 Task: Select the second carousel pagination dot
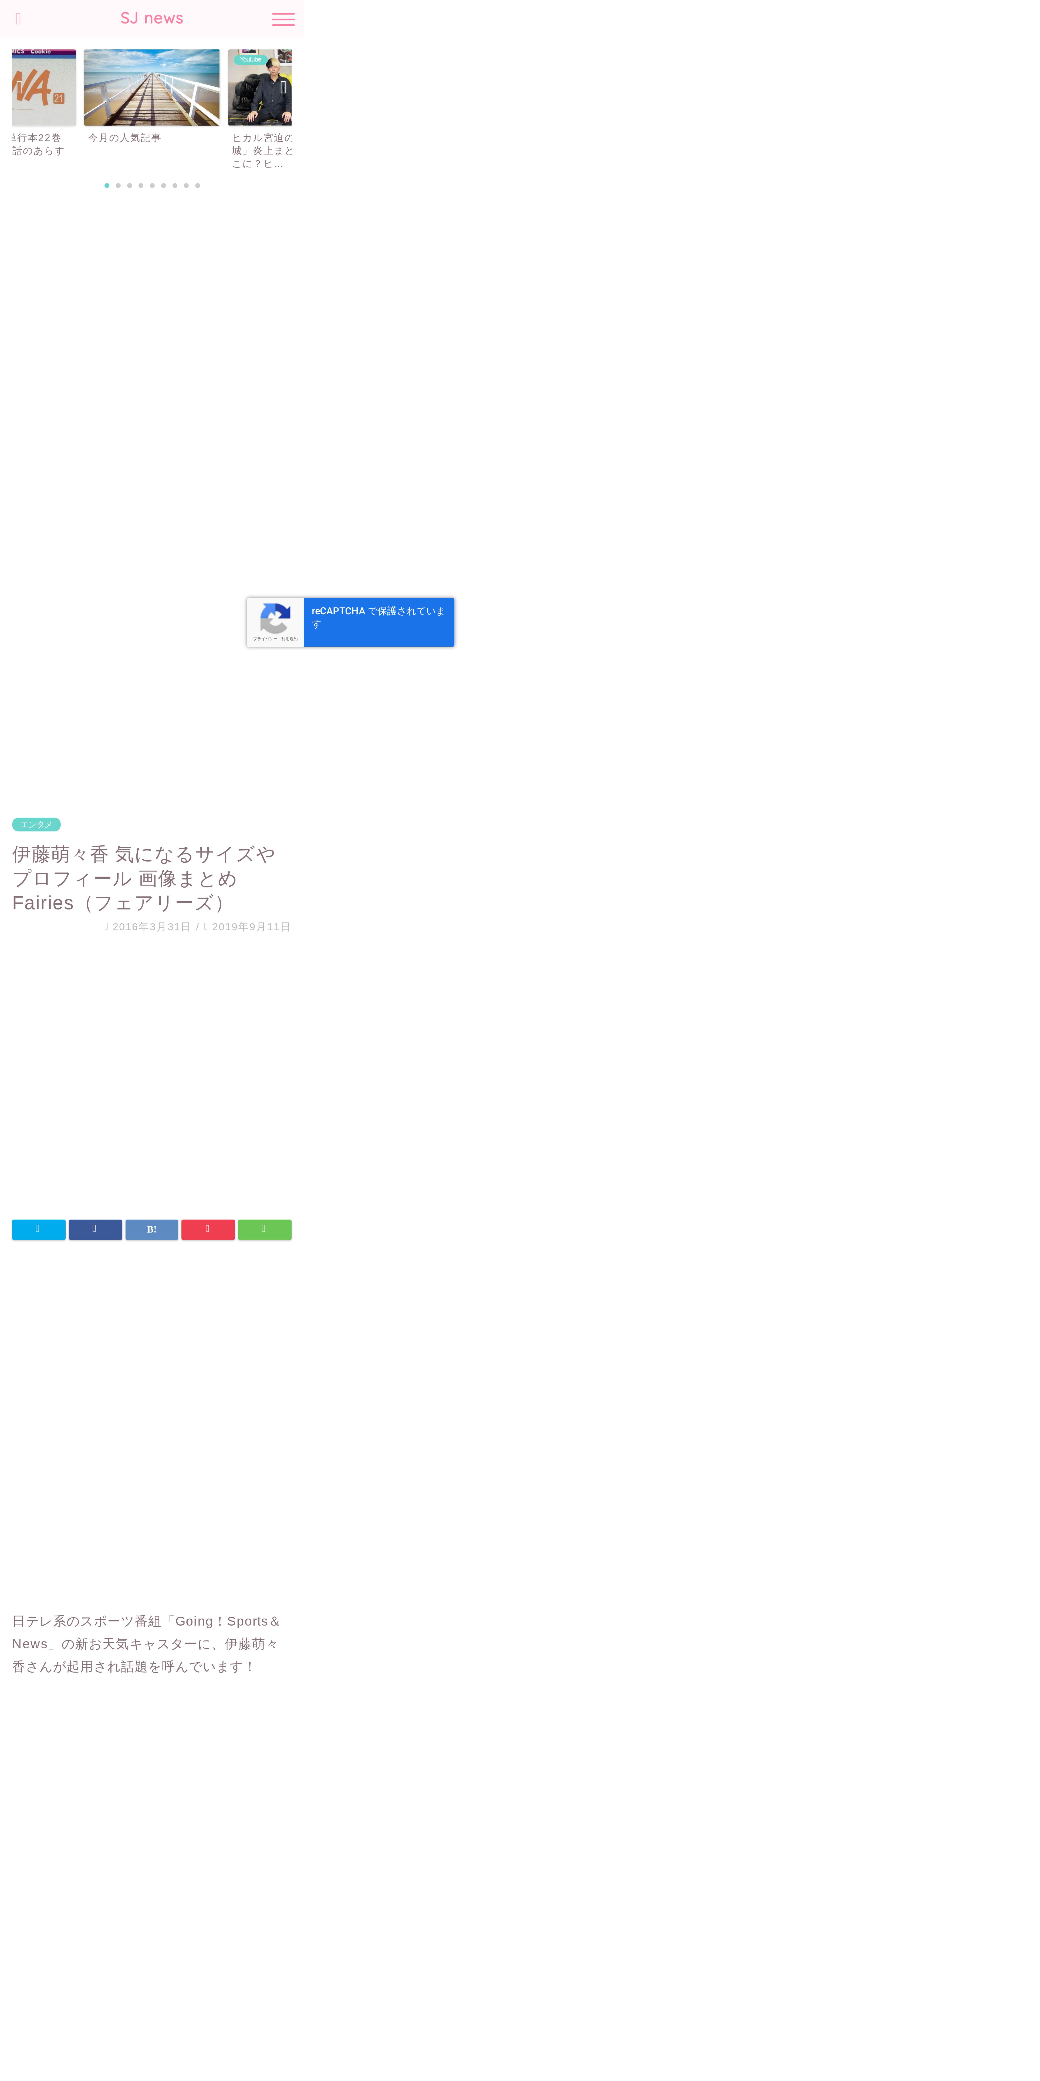[x=118, y=186]
